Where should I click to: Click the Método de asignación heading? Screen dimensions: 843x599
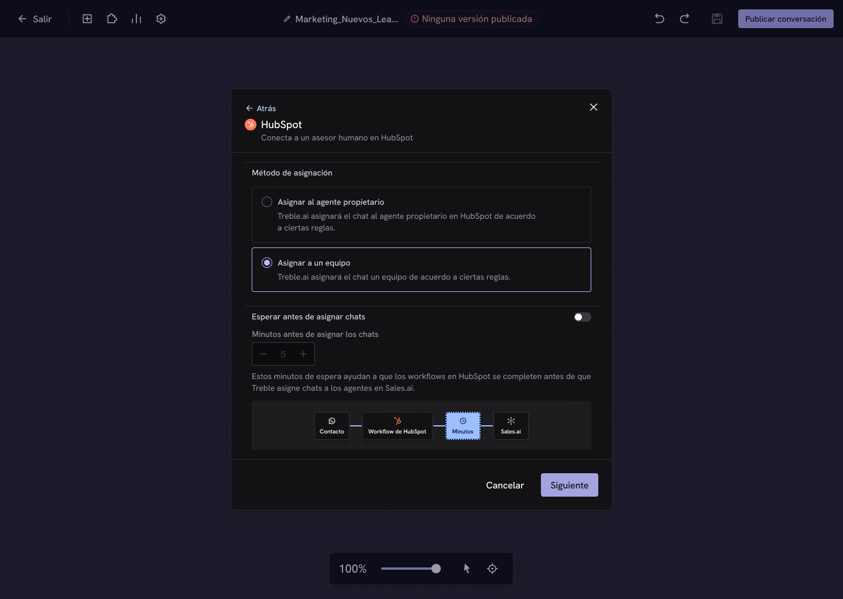292,173
